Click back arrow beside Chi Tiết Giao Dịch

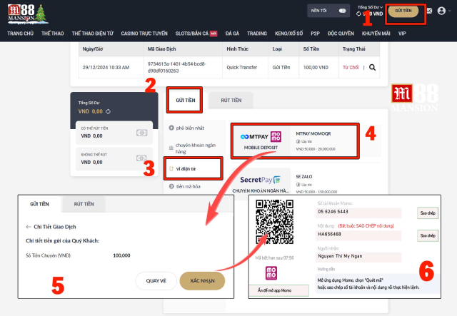pos(29,227)
